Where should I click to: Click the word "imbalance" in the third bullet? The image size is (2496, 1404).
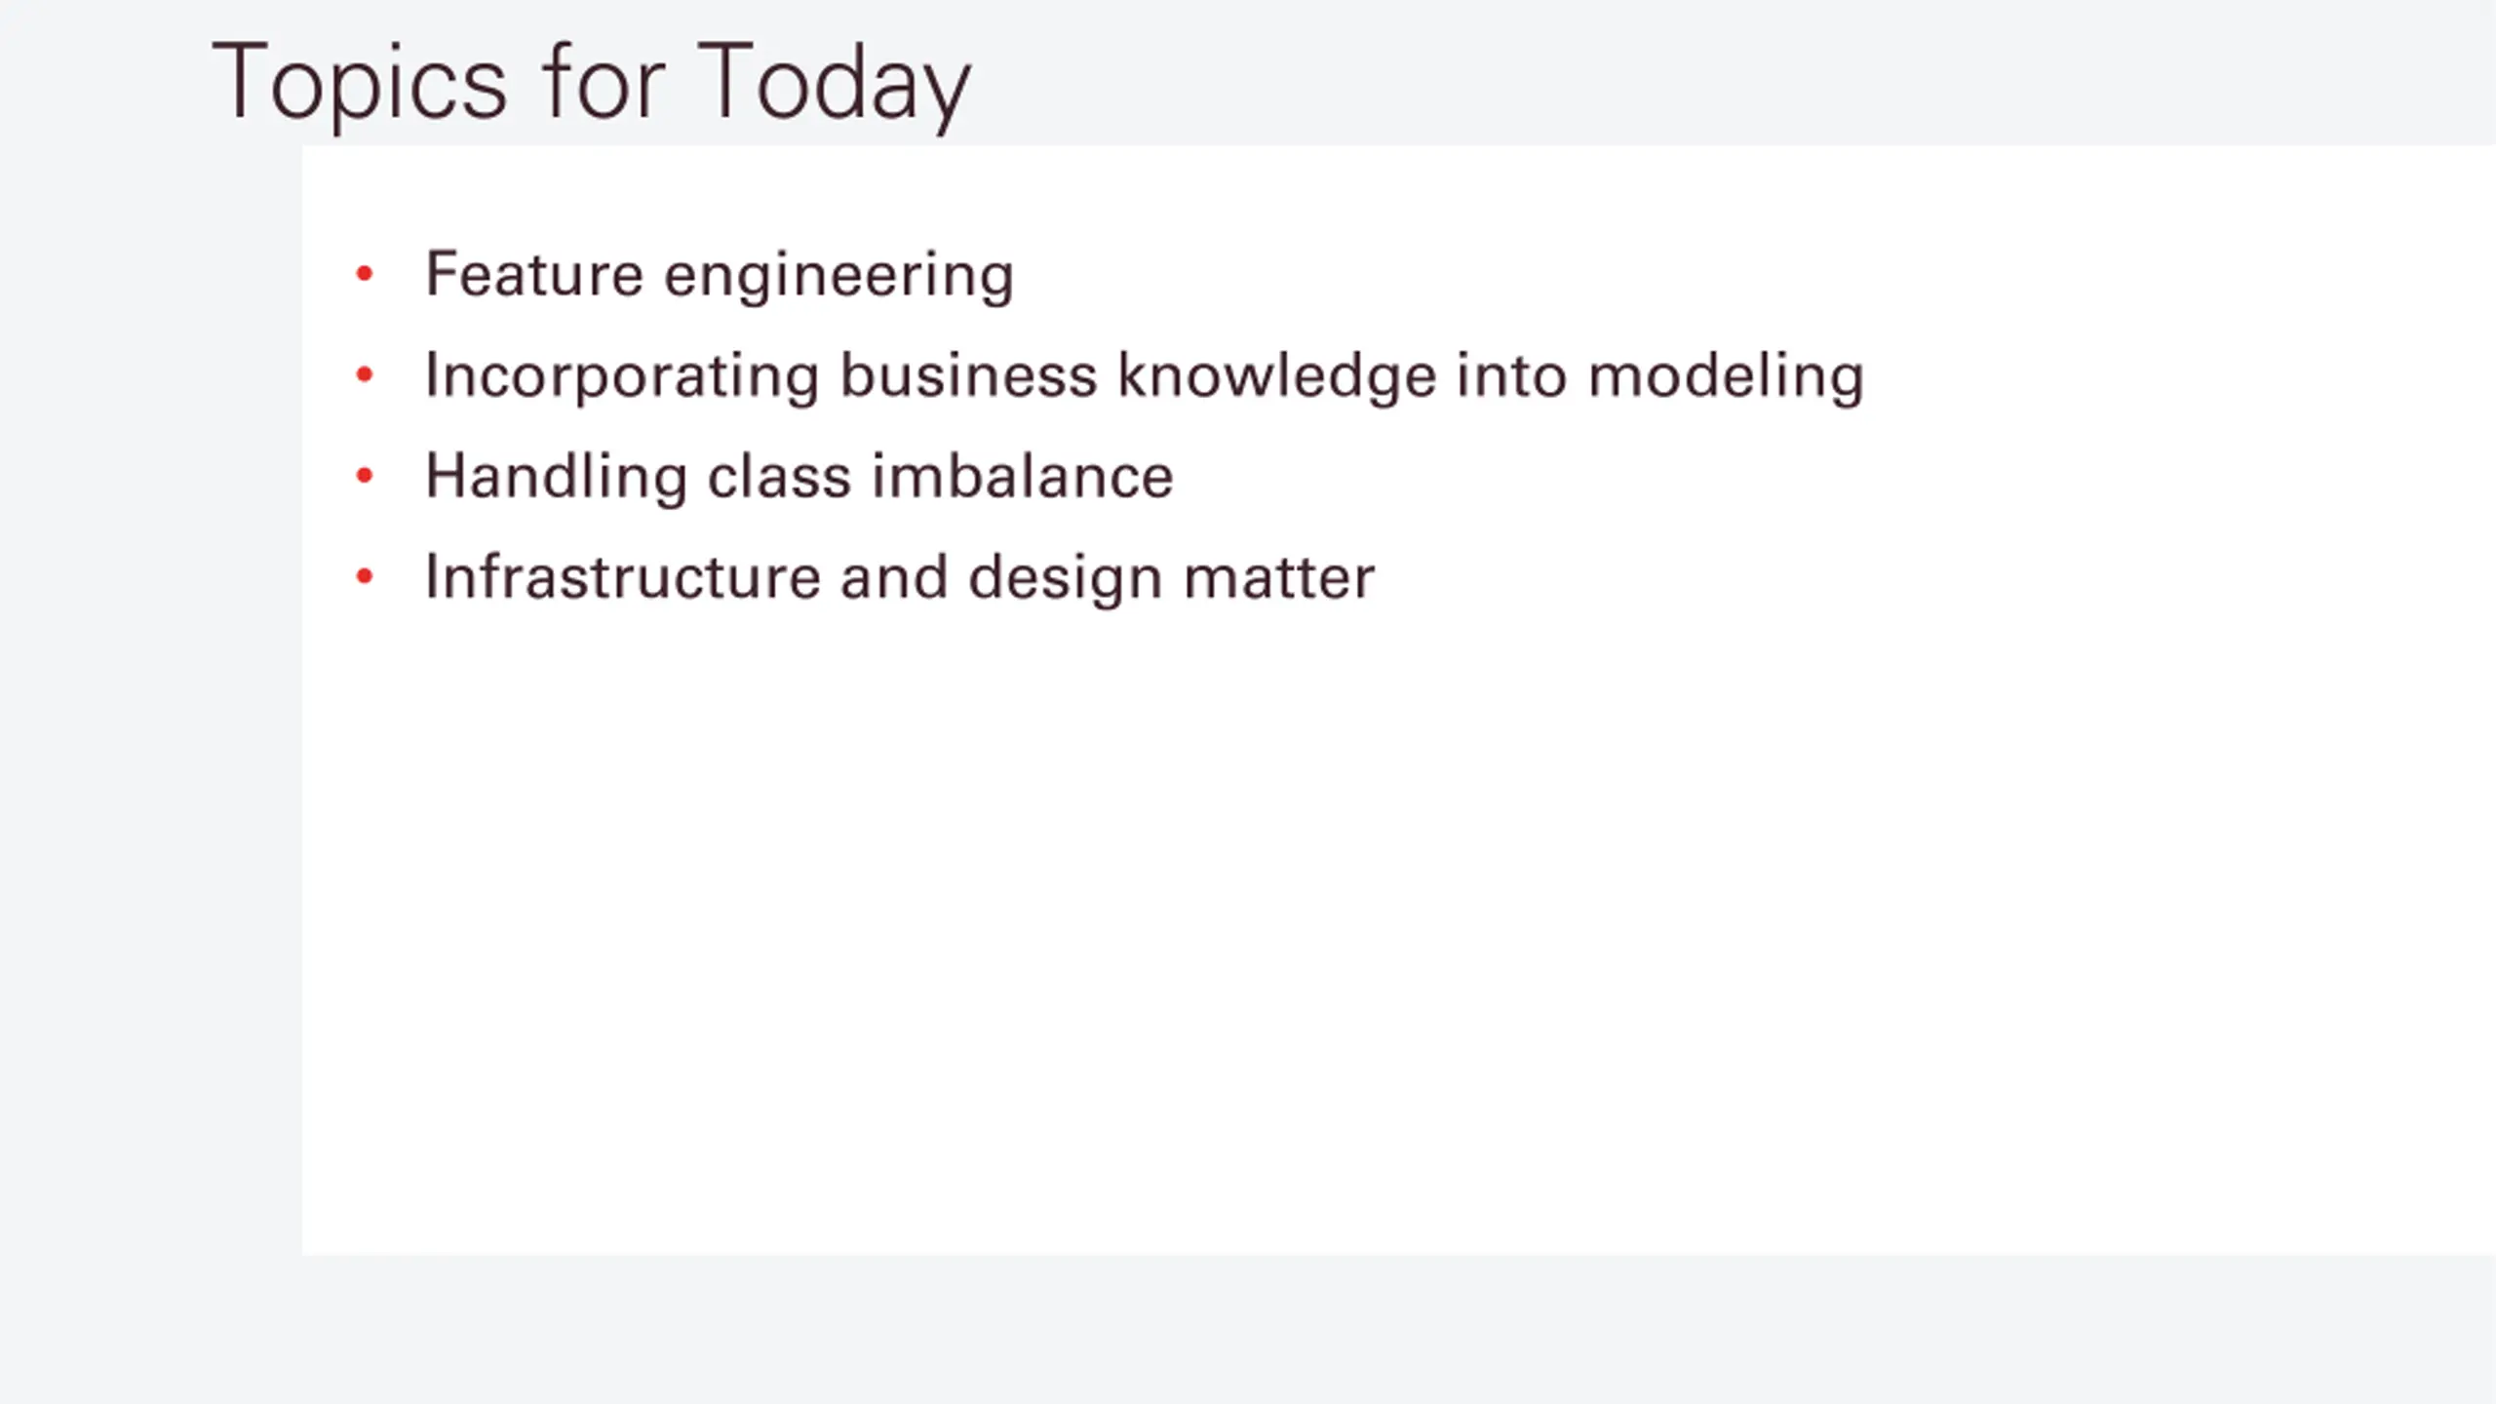pyautogui.click(x=1022, y=477)
